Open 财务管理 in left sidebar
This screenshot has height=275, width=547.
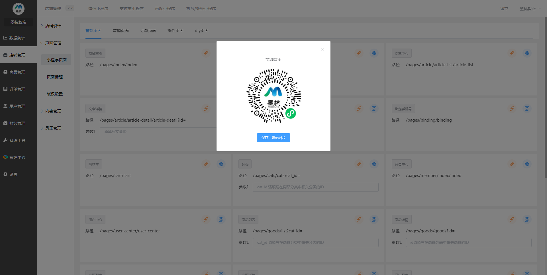click(x=19, y=123)
